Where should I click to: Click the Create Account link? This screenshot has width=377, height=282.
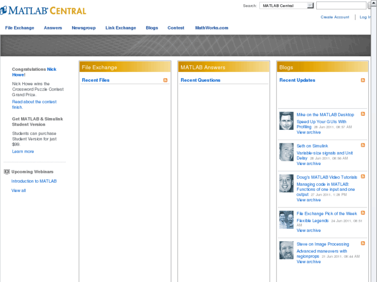335,17
